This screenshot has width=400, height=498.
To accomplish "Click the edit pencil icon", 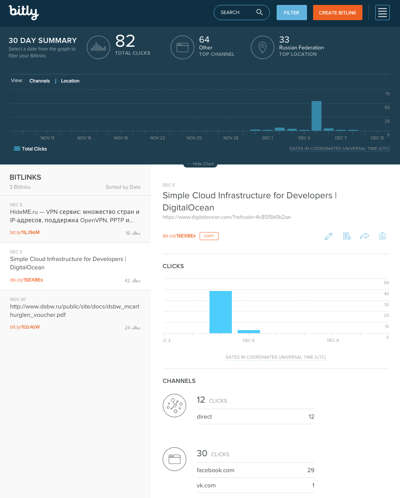I will [329, 236].
